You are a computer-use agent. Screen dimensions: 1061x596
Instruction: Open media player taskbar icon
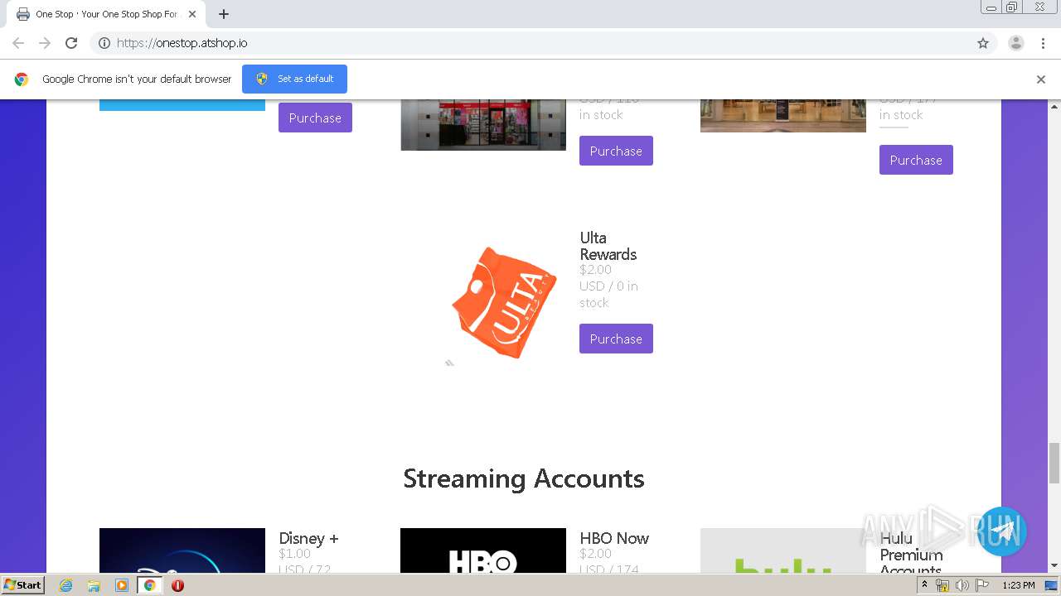[122, 585]
